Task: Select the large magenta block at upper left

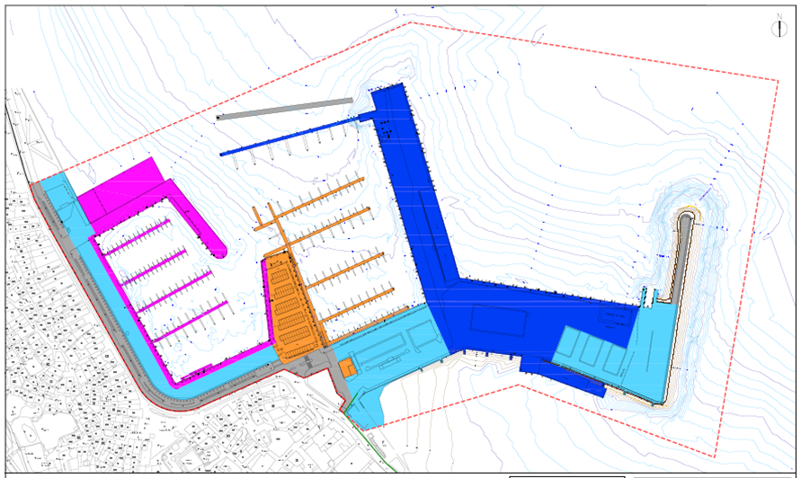Action: [120, 184]
